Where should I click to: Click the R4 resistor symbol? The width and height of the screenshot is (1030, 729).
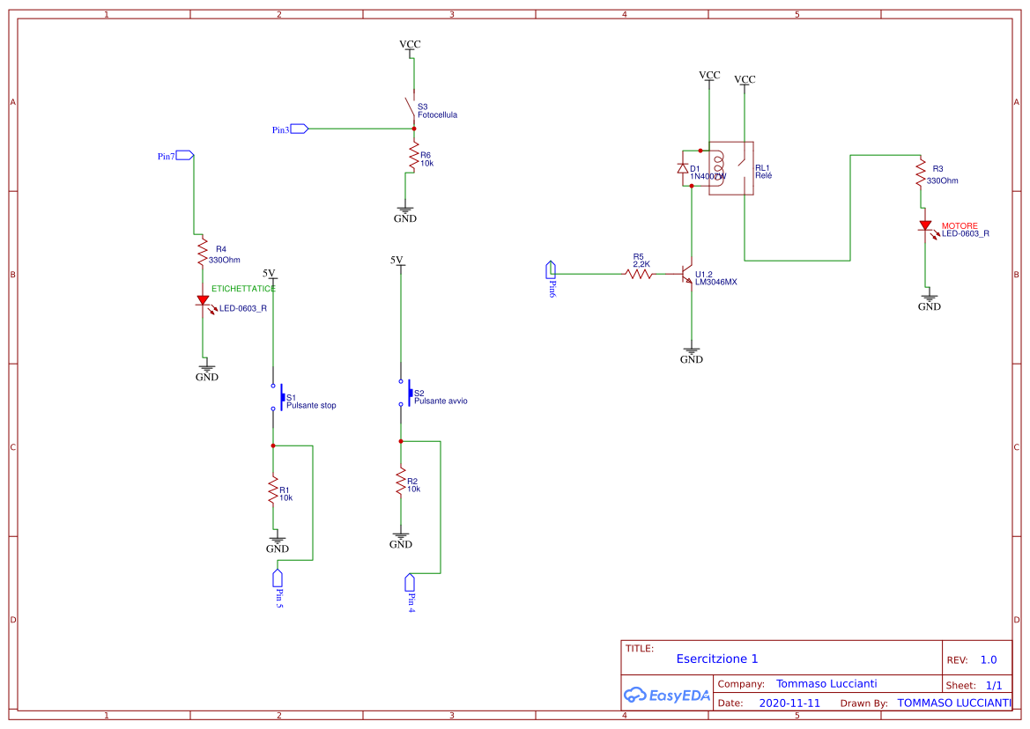(203, 252)
